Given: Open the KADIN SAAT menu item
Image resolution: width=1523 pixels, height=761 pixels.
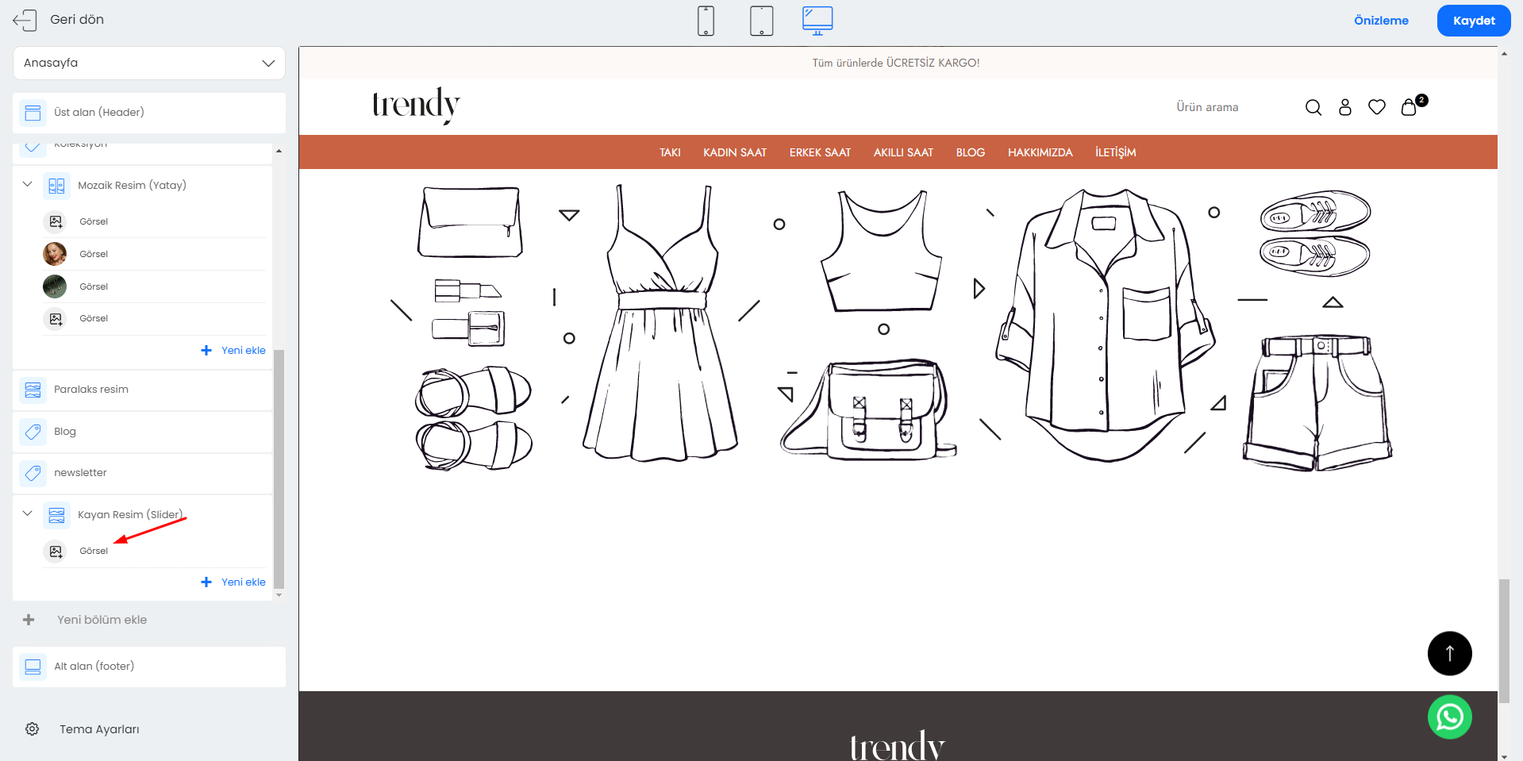Looking at the screenshot, I should tap(734, 152).
